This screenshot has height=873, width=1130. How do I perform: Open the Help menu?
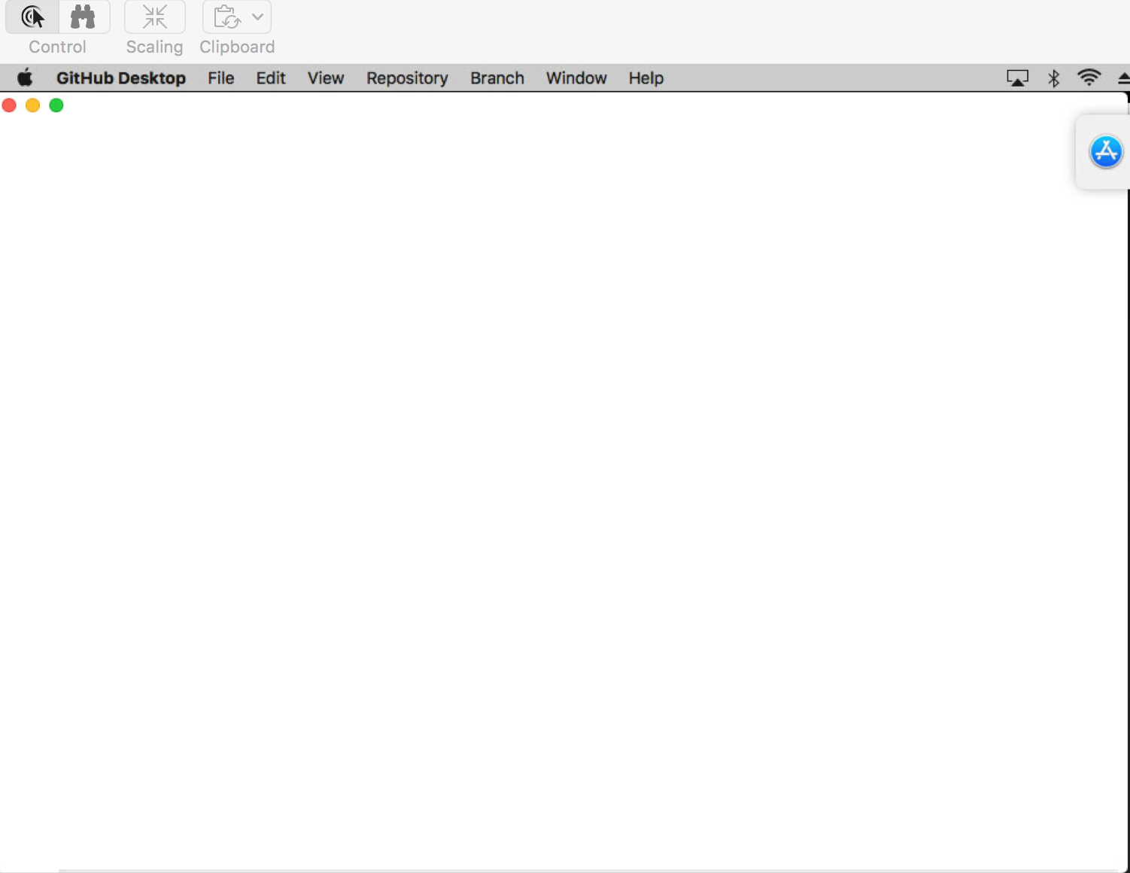point(646,78)
